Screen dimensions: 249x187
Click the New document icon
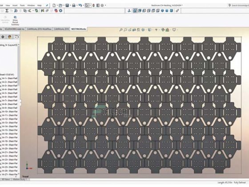54,5
